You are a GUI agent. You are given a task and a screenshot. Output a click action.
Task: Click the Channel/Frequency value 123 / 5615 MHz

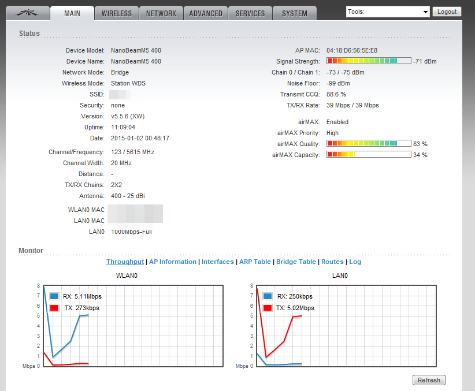point(132,152)
